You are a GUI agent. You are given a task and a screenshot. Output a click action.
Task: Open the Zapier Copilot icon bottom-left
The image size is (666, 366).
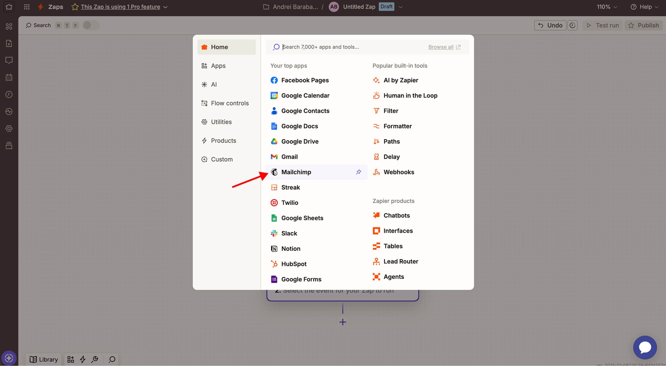tap(9, 358)
